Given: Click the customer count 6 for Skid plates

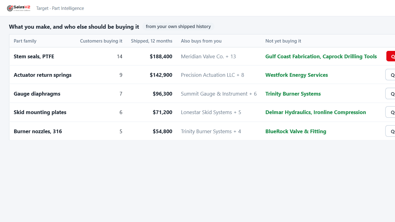Looking at the screenshot, I should point(121,112).
